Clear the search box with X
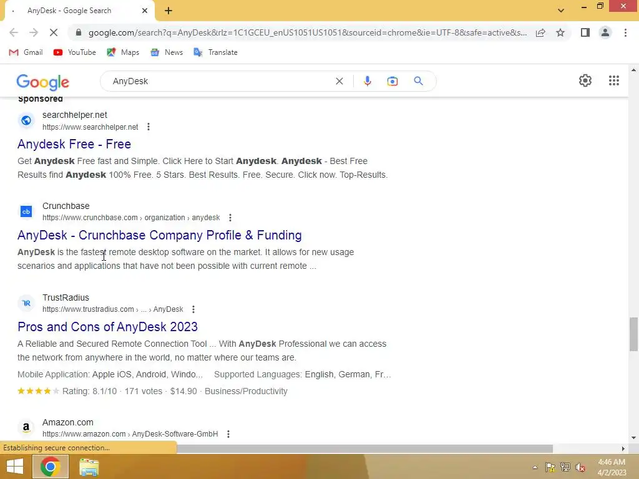The width and height of the screenshot is (639, 479). pos(339,81)
